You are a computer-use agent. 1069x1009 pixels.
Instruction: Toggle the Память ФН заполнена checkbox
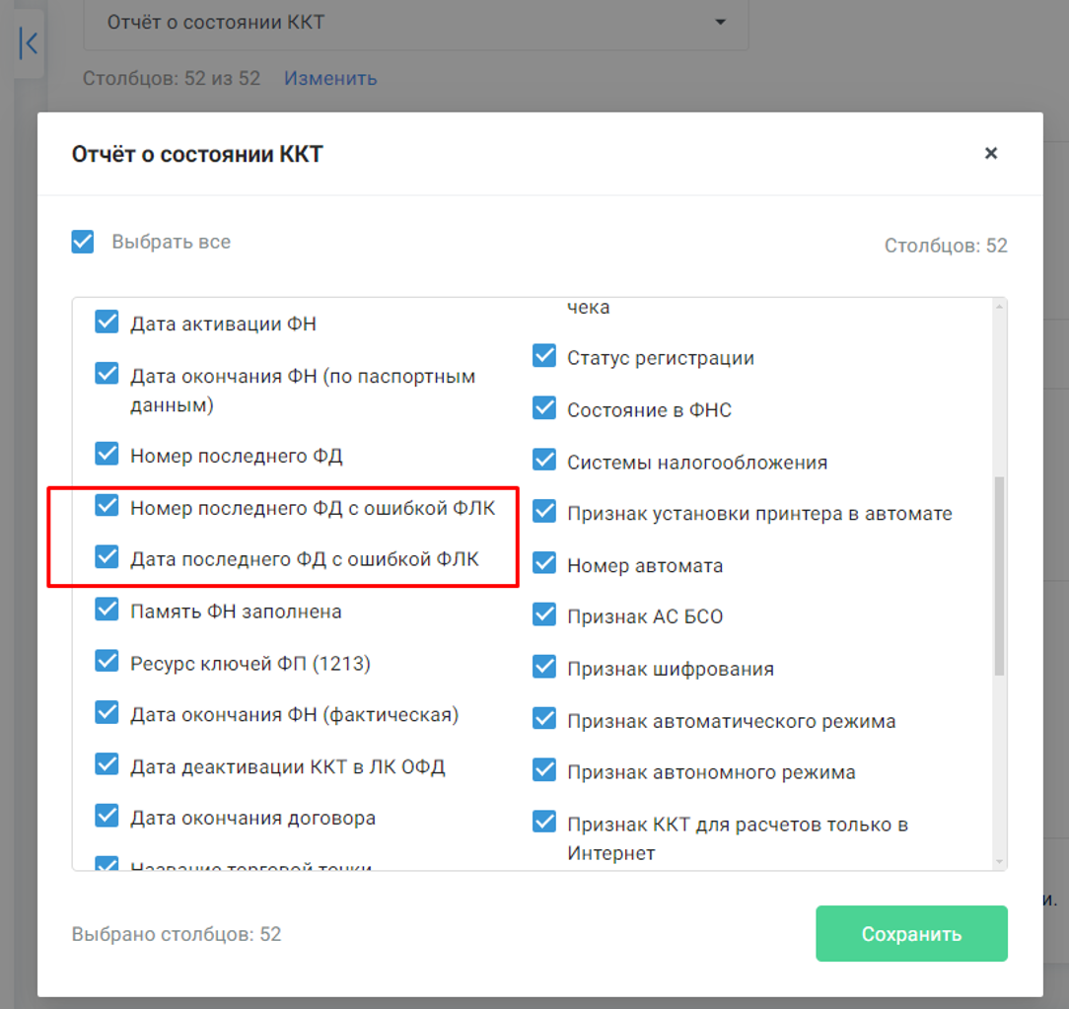point(107,610)
